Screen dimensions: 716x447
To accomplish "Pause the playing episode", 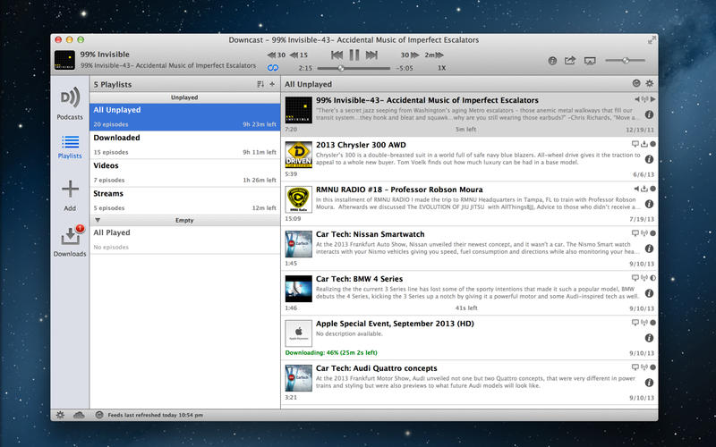I will tap(354, 55).
